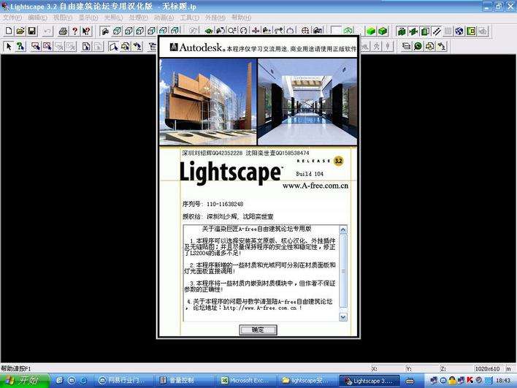517x388 pixels.
Task: Select the black arrow selection tool
Action: click(x=9, y=47)
